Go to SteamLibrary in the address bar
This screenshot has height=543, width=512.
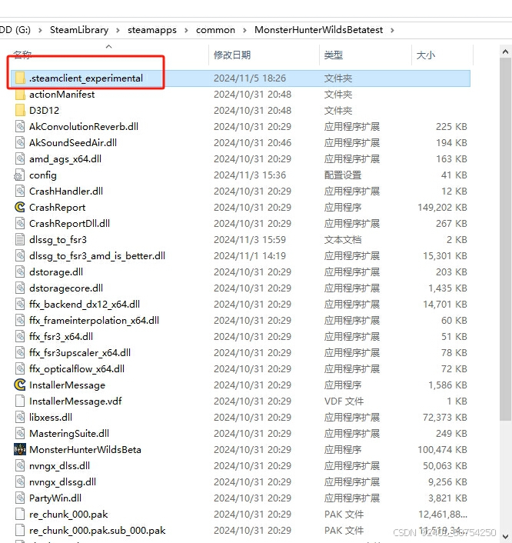(79, 30)
